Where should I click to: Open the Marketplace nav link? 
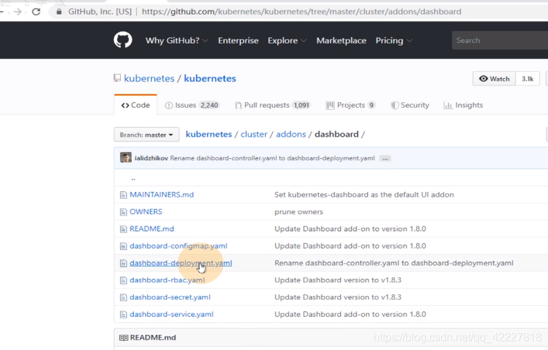tap(342, 41)
